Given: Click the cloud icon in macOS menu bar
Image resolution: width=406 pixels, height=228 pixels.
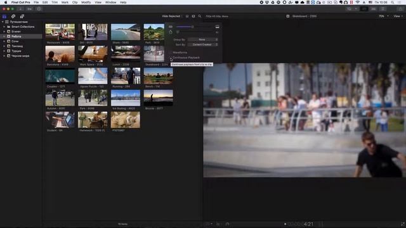Looking at the screenshot, I should click(x=302, y=3).
